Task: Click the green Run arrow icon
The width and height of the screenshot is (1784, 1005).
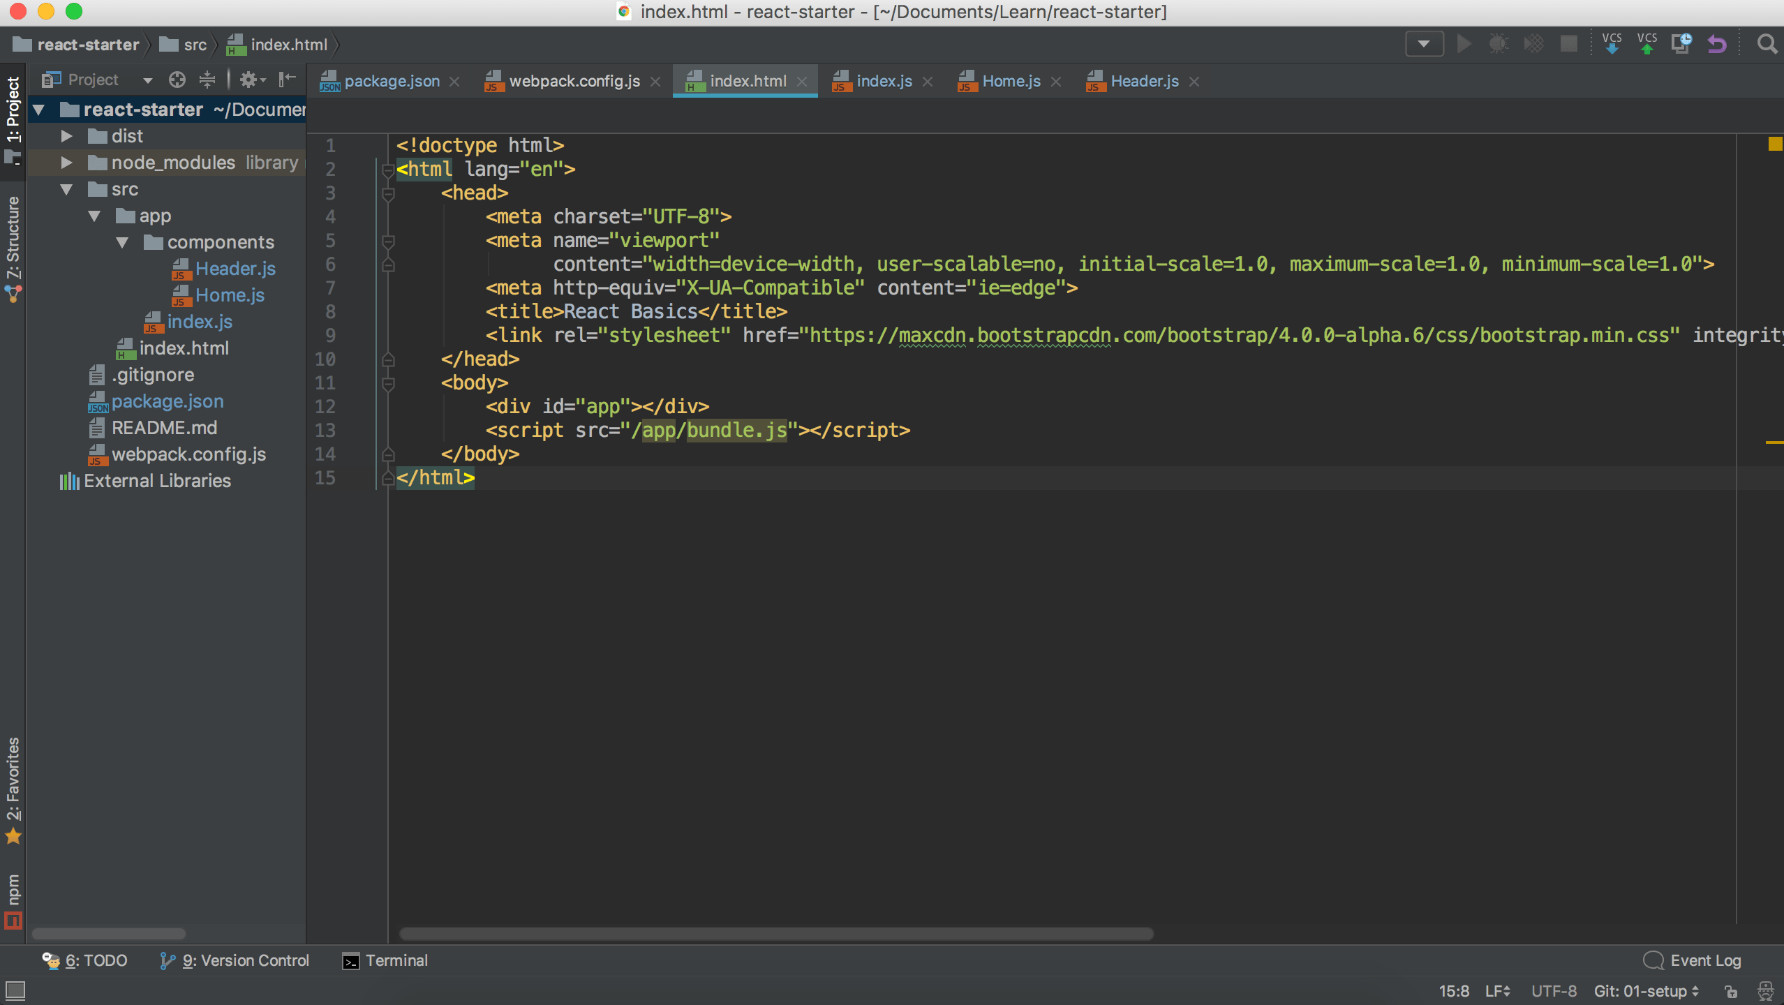Action: 1464,45
